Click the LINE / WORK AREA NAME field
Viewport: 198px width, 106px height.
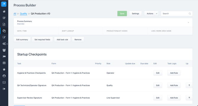[170, 31]
